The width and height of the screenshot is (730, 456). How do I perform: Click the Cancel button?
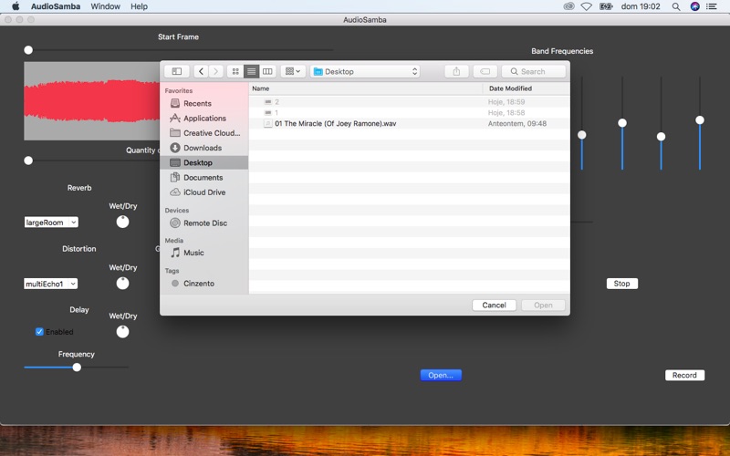pos(494,306)
